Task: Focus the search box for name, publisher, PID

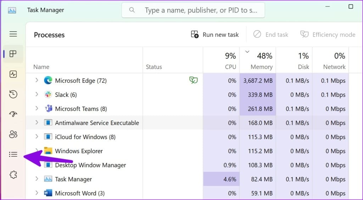Action: click(x=193, y=10)
